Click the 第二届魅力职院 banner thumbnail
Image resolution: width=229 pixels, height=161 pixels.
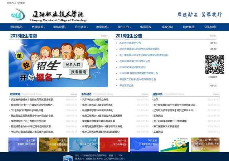click(205, 145)
